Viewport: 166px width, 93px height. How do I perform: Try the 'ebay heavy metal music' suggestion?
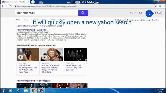pos(32,26)
